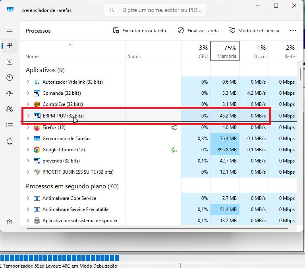Maximize the Gerenciador de Tarefas window
Viewport: 305px width, 268px height.
[276, 6]
